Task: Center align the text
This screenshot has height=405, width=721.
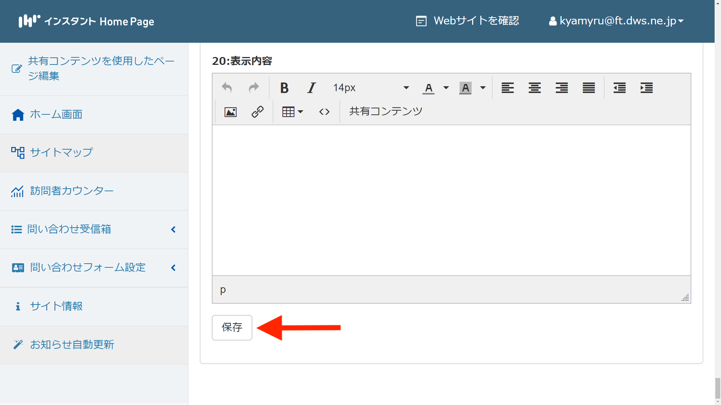Action: (534, 88)
